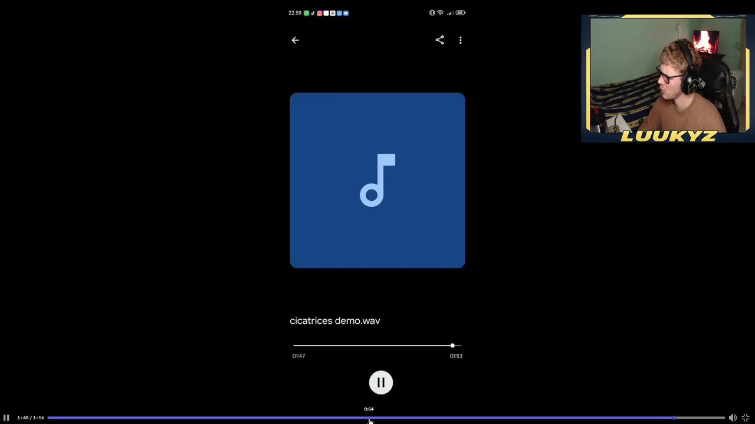The height and width of the screenshot is (424, 755).
Task: Click the TikTok notification icon
Action: click(313, 13)
